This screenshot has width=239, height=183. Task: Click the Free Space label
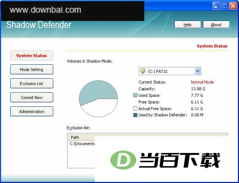click(x=149, y=102)
